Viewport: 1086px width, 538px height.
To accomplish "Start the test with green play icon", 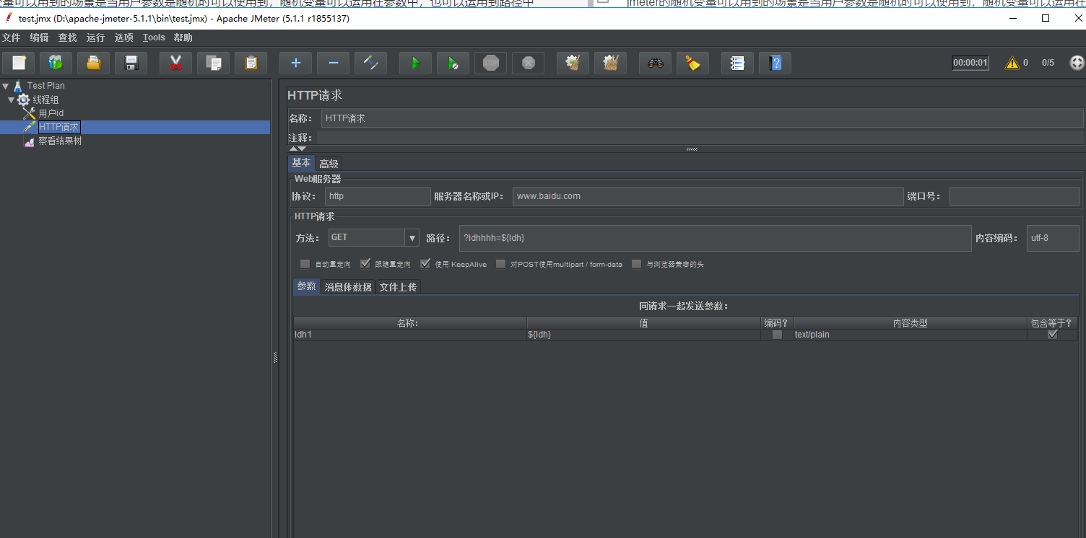I will (x=415, y=63).
